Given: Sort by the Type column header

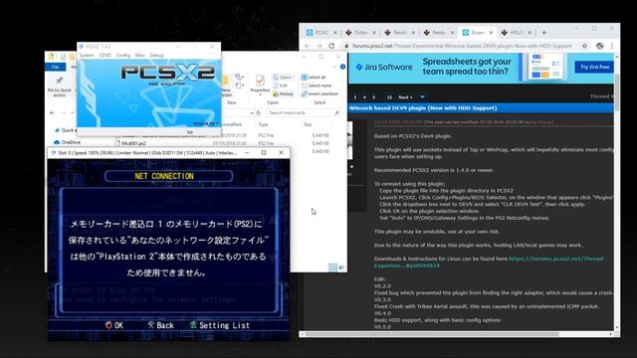Looking at the screenshot, I should (264, 124).
